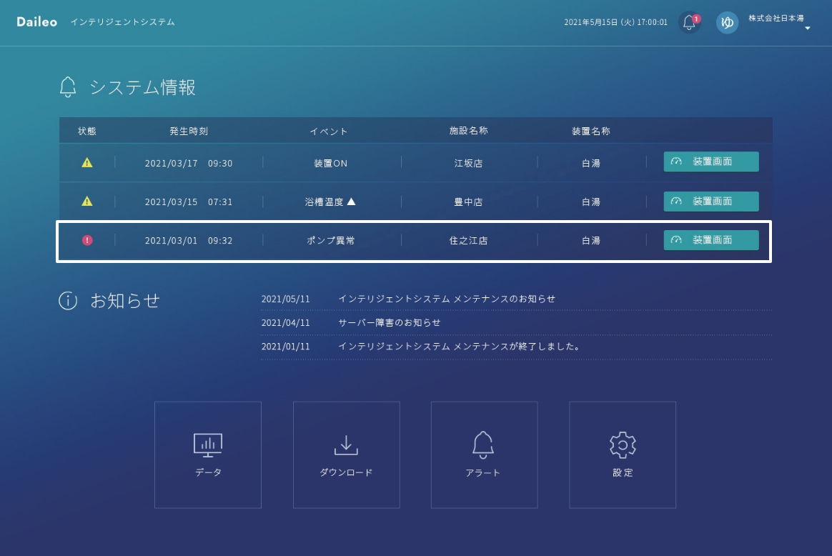Viewport: 832px width, 556px height.
Task: Click the red error icon for ポンプ異常
Action: click(87, 241)
